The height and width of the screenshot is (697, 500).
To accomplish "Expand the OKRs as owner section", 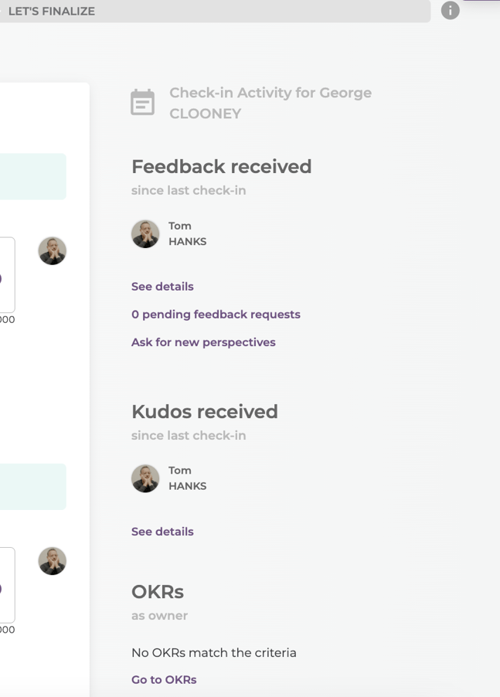I will [158, 593].
